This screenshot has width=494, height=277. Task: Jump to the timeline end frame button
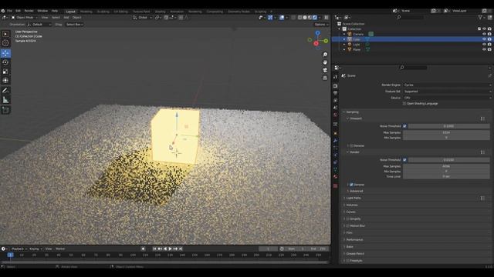[x=181, y=249]
